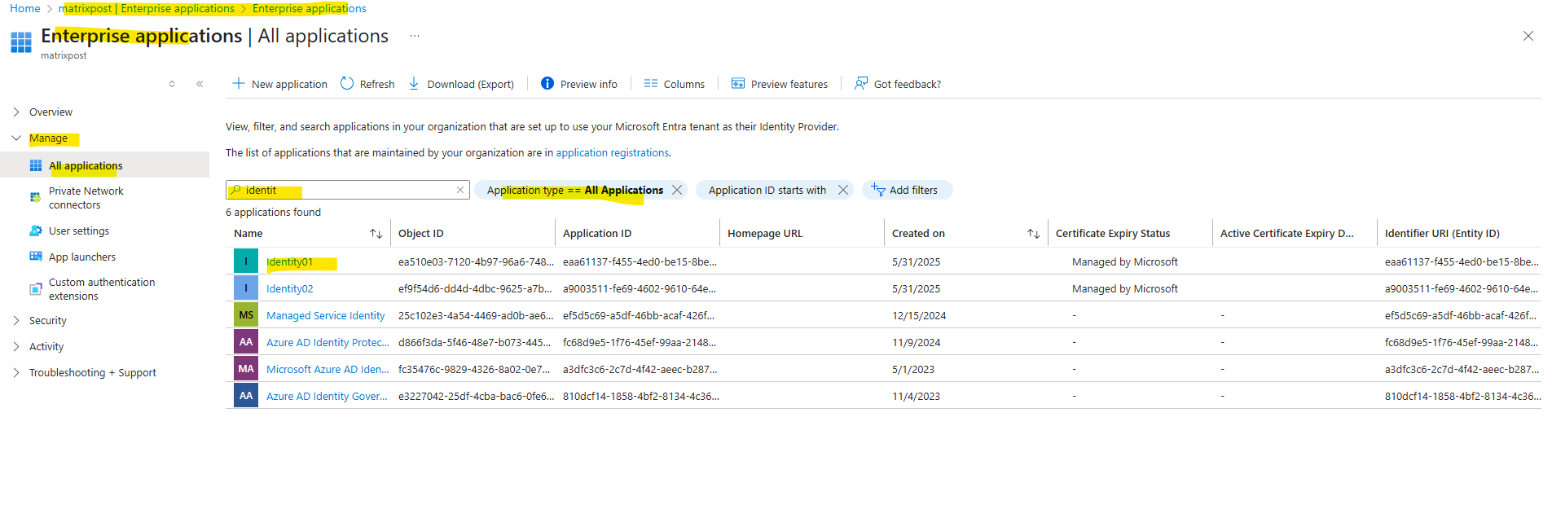Click the Object ID column header
The image size is (1552, 527).
[421, 233]
